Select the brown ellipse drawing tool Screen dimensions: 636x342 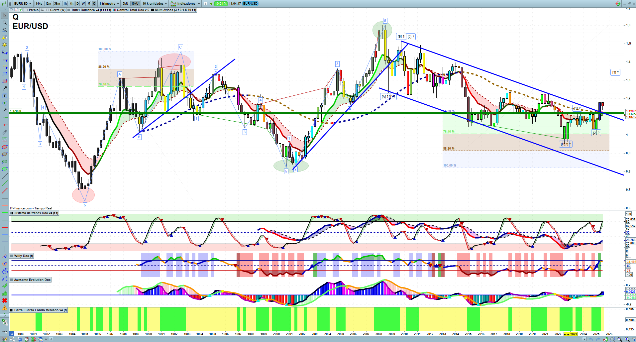tap(5, 154)
